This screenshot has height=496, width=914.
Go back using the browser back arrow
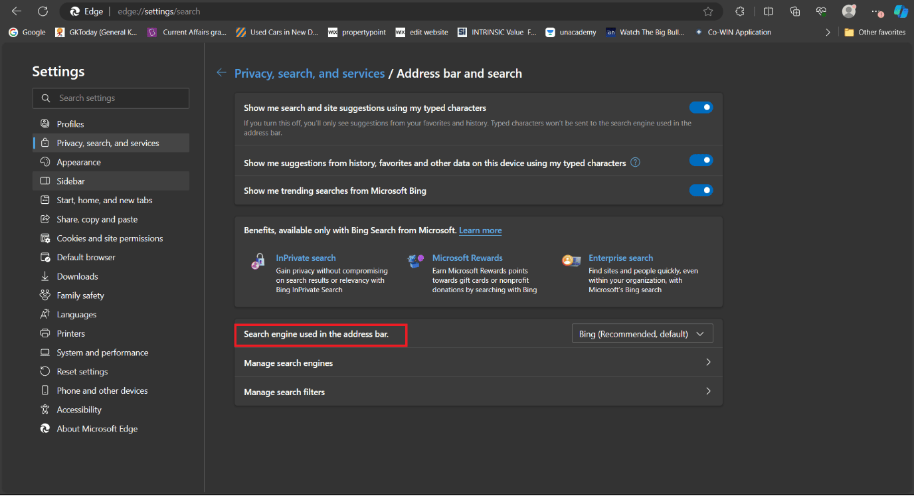click(17, 11)
